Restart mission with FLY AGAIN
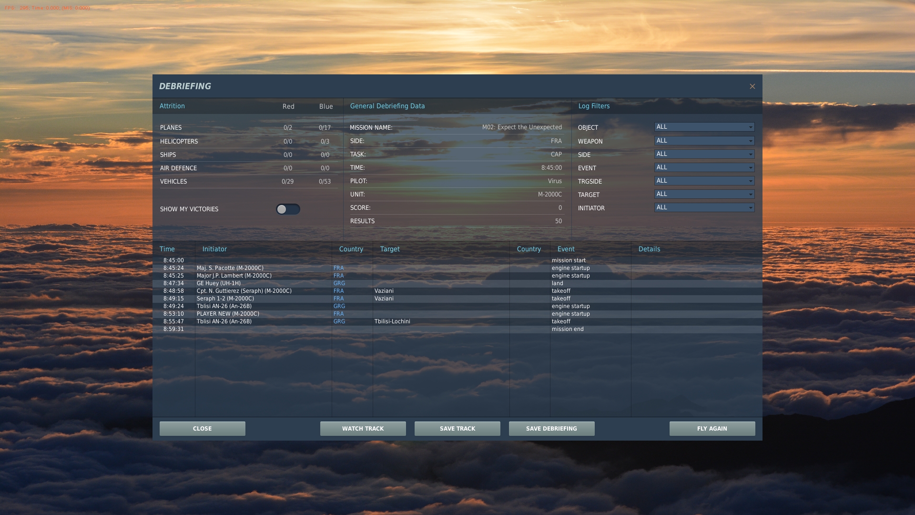Viewport: 915px width, 515px height. click(x=712, y=429)
